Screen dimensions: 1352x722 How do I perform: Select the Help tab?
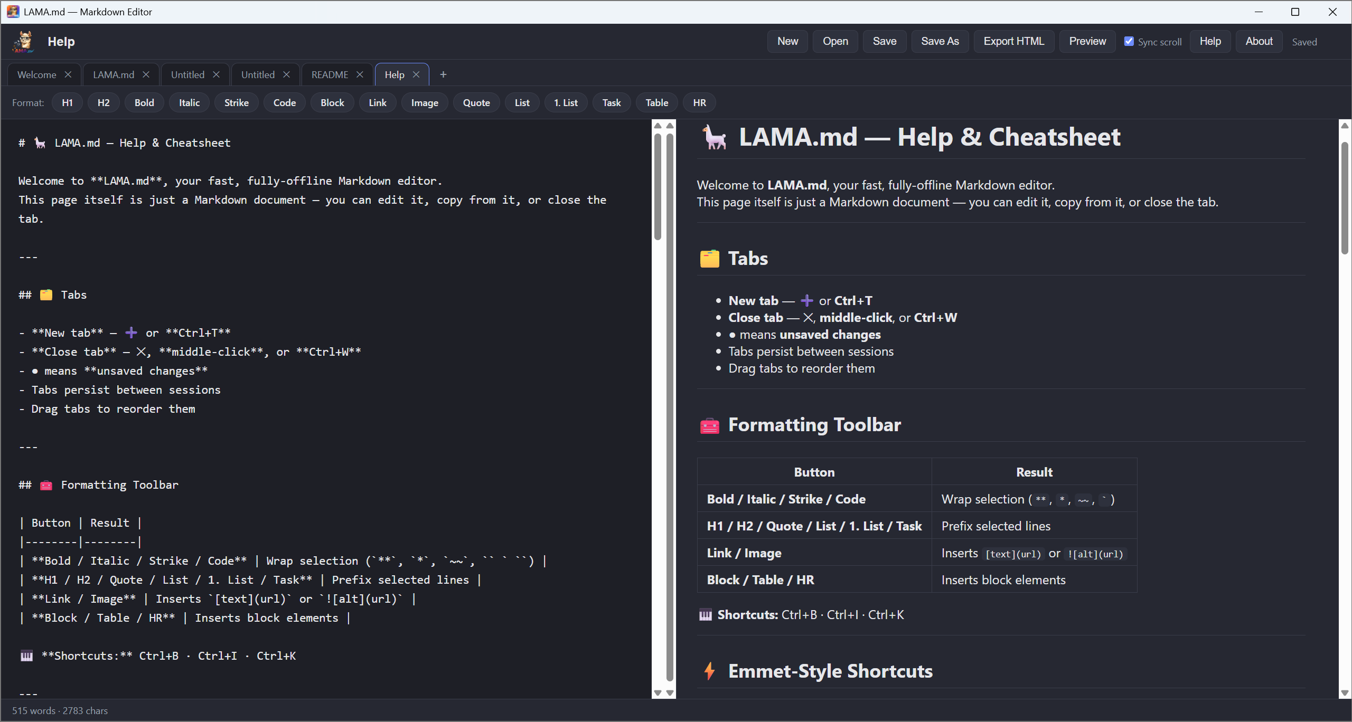395,74
